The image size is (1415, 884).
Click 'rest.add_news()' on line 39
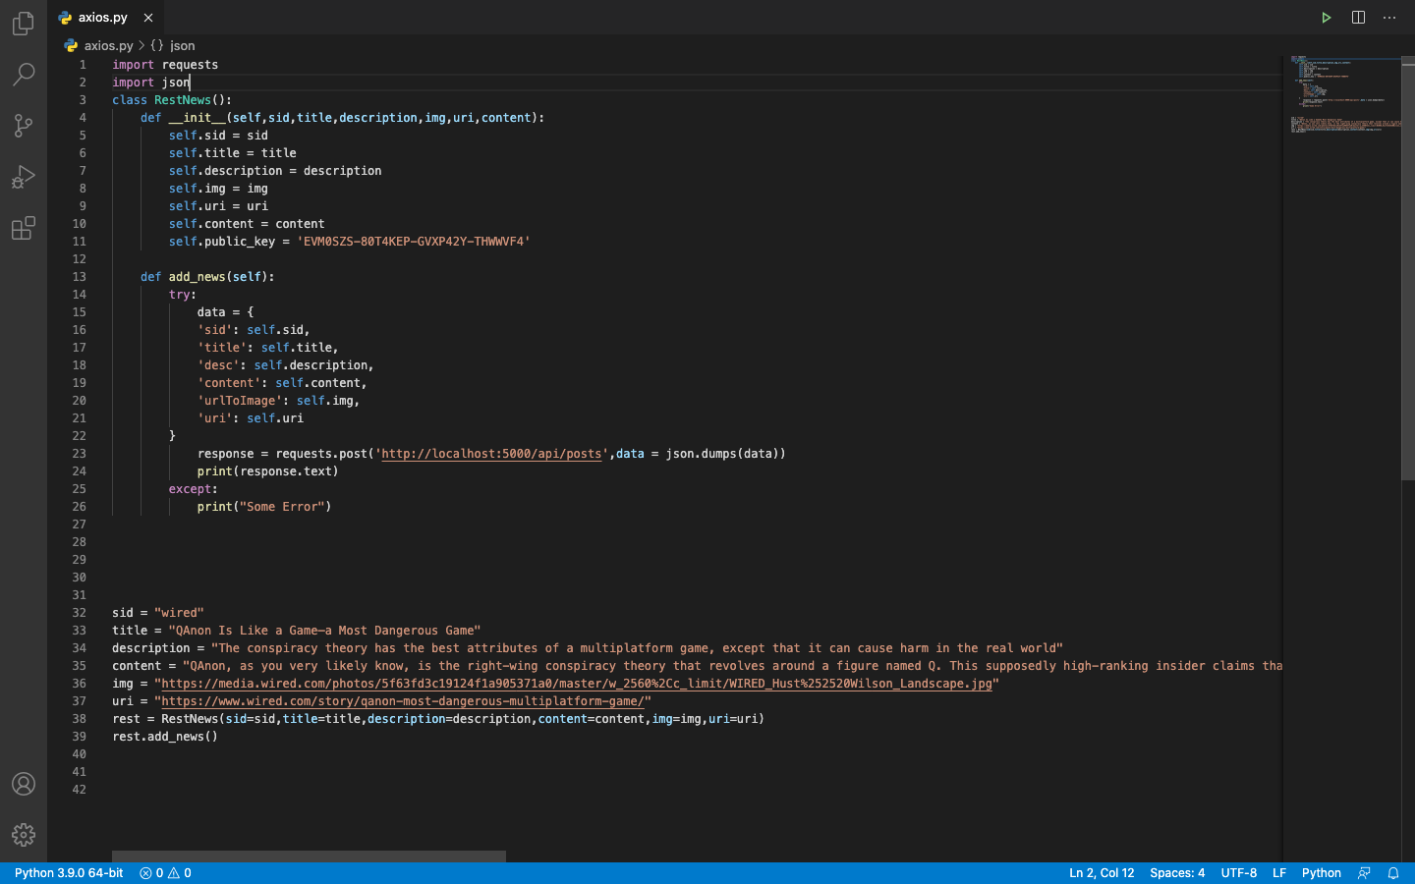pos(165,737)
